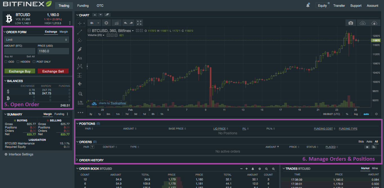The width and height of the screenshot is (384, 188).
Task: Click the AMOUNT (BTC) input field
Action: pyautogui.click(x=20, y=51)
